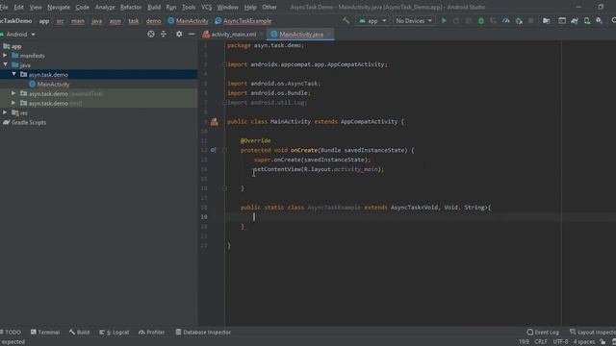The height and width of the screenshot is (346, 616).
Task: Open the File menu
Action: point(4,7)
